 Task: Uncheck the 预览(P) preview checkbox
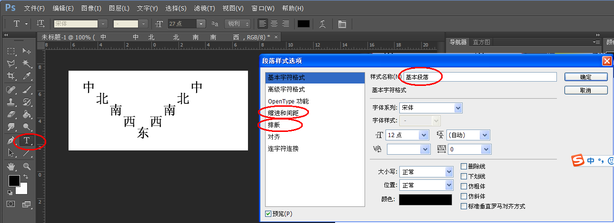(x=269, y=214)
